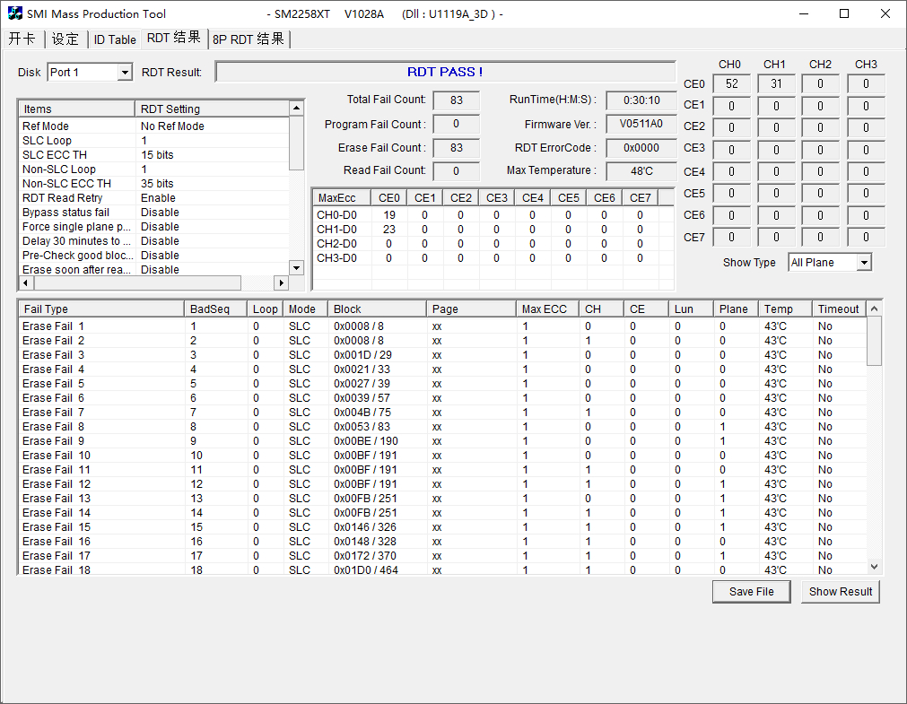907x704 pixels.
Task: Switch to the ID Table tab
Action: 115,39
